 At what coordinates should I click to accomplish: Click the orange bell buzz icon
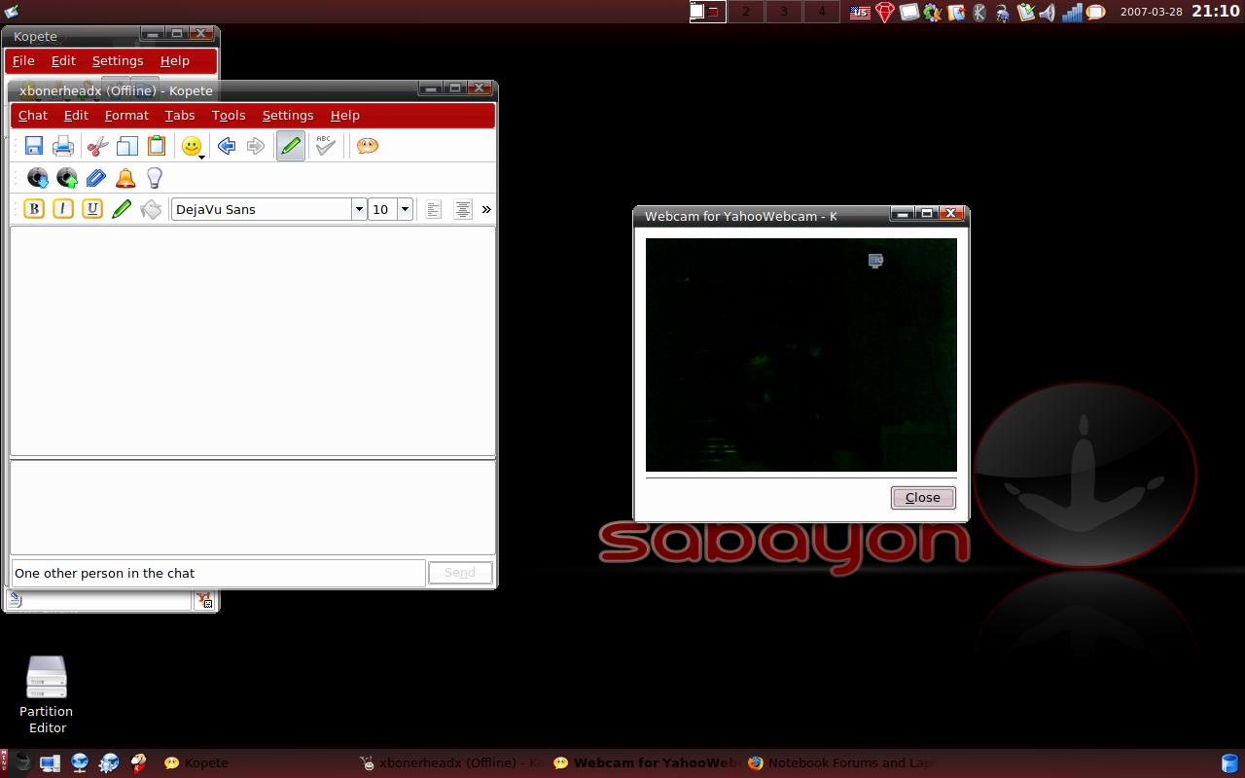coord(125,178)
